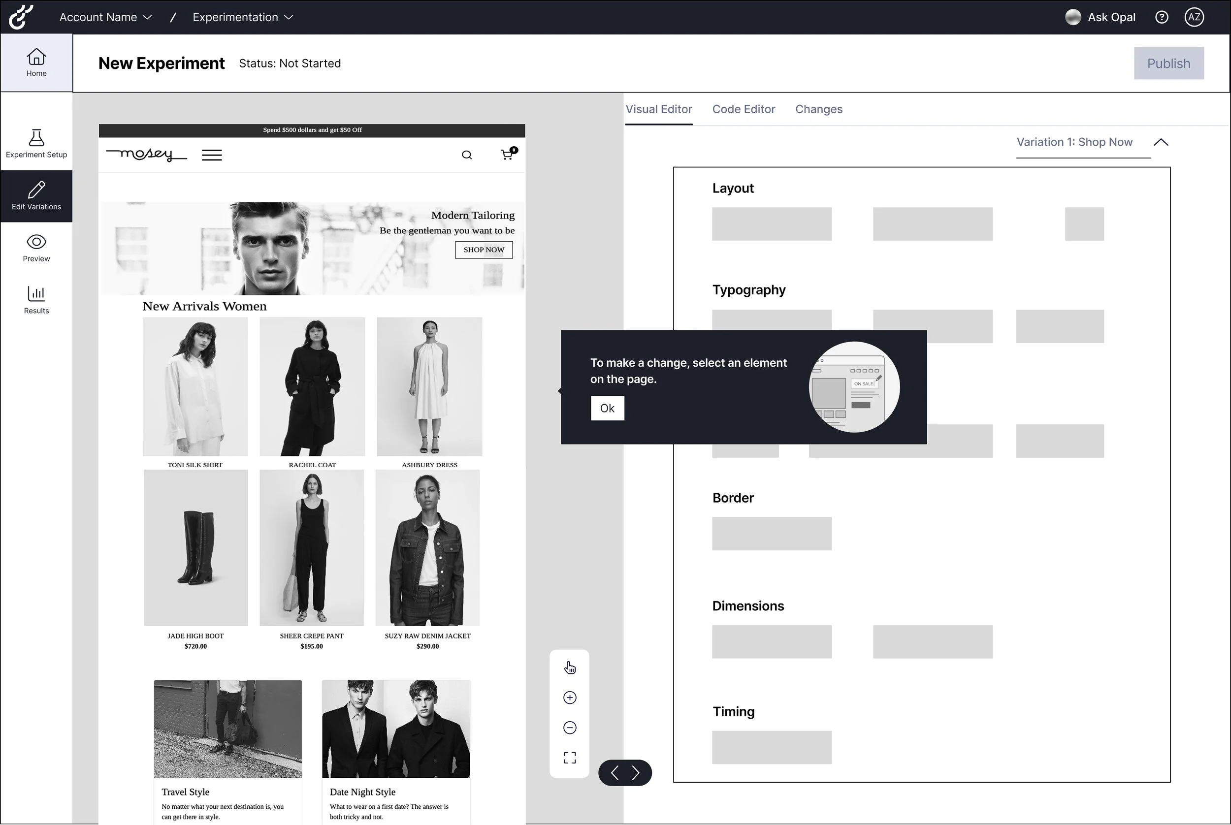The image size is (1231, 825).
Task: Toggle fullscreen view icon
Action: [569, 758]
